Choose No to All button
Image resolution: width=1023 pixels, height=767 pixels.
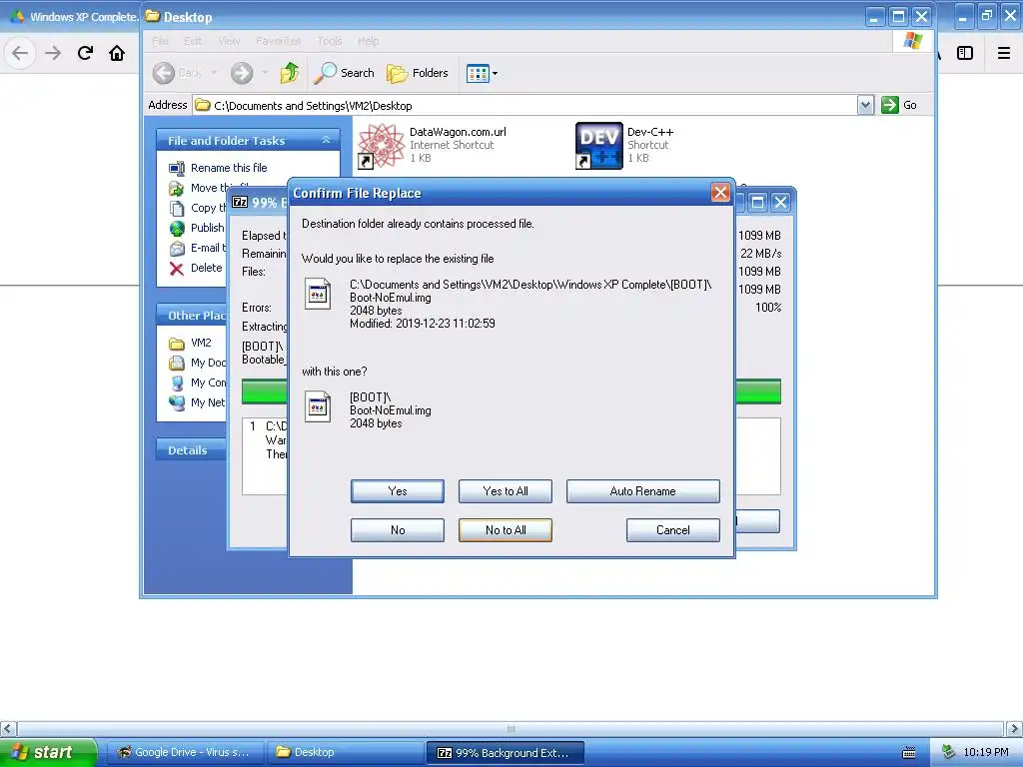[x=505, y=530]
